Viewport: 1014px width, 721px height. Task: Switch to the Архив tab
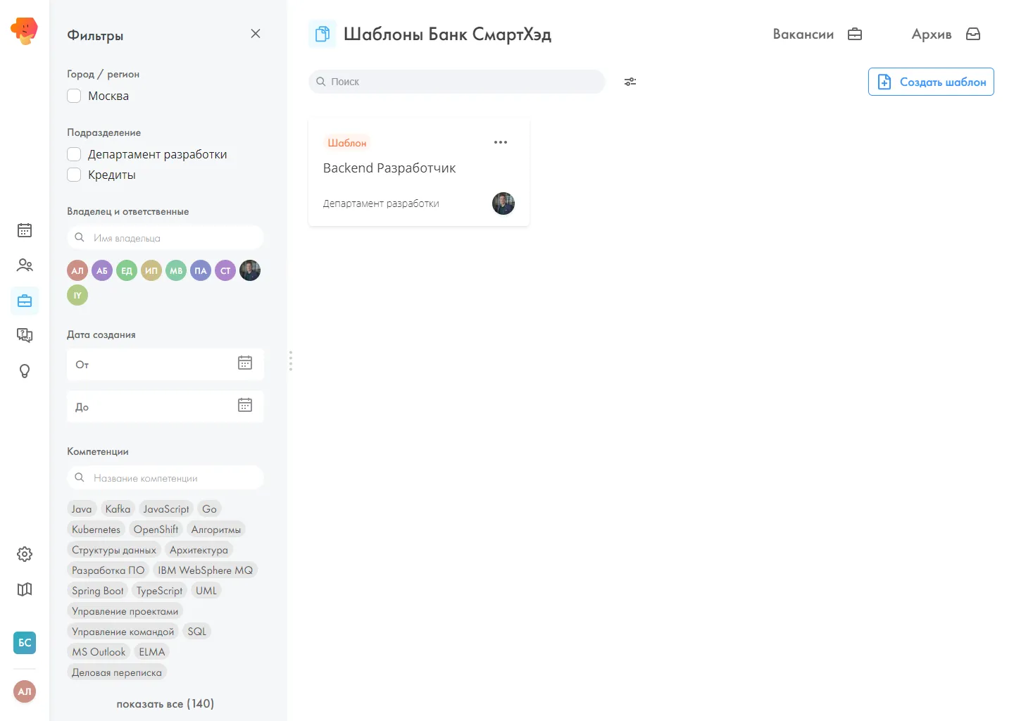946,34
